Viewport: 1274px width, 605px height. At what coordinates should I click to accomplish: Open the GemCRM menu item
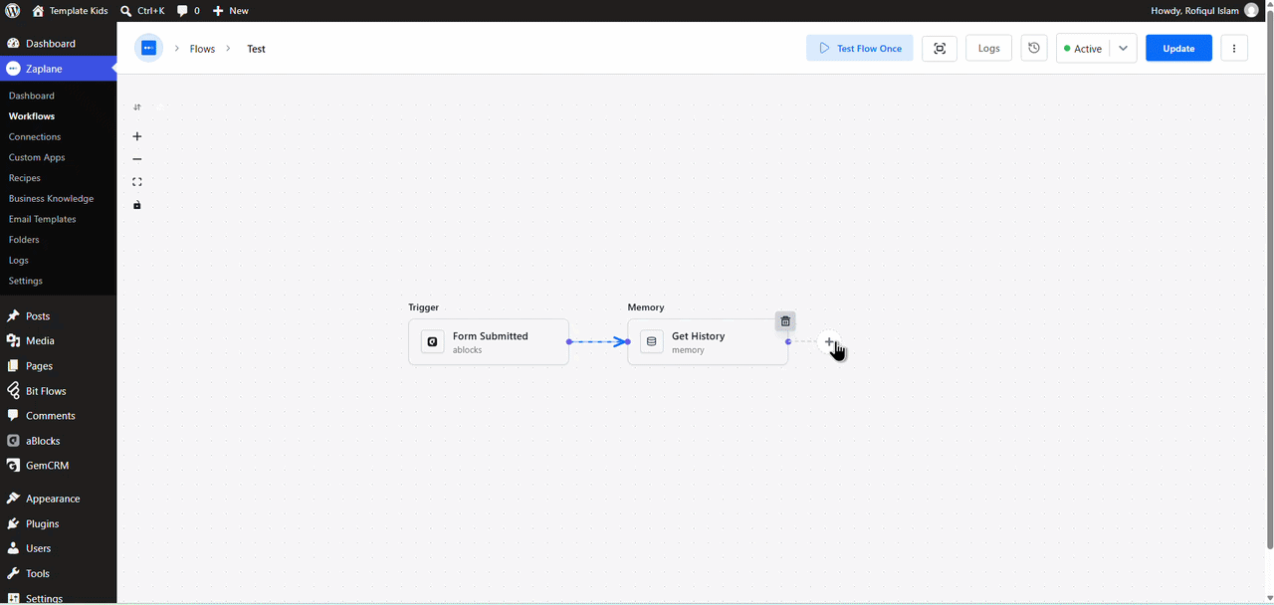coord(58,466)
